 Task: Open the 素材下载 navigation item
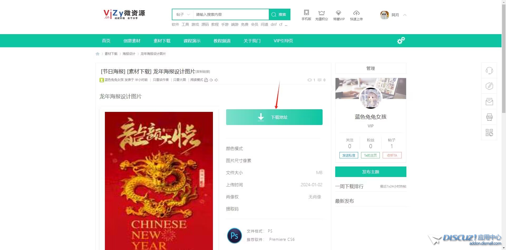point(162,41)
